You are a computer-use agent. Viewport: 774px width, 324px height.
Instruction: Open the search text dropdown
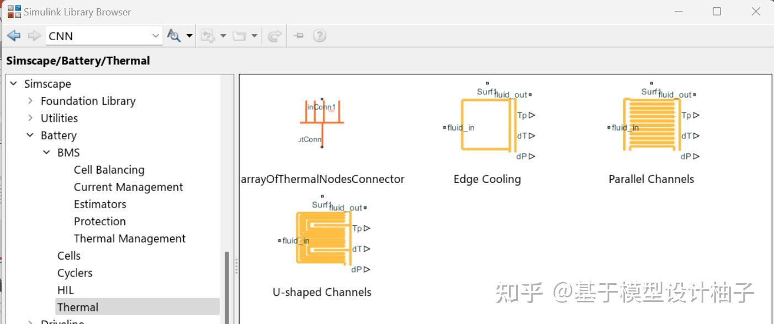157,35
